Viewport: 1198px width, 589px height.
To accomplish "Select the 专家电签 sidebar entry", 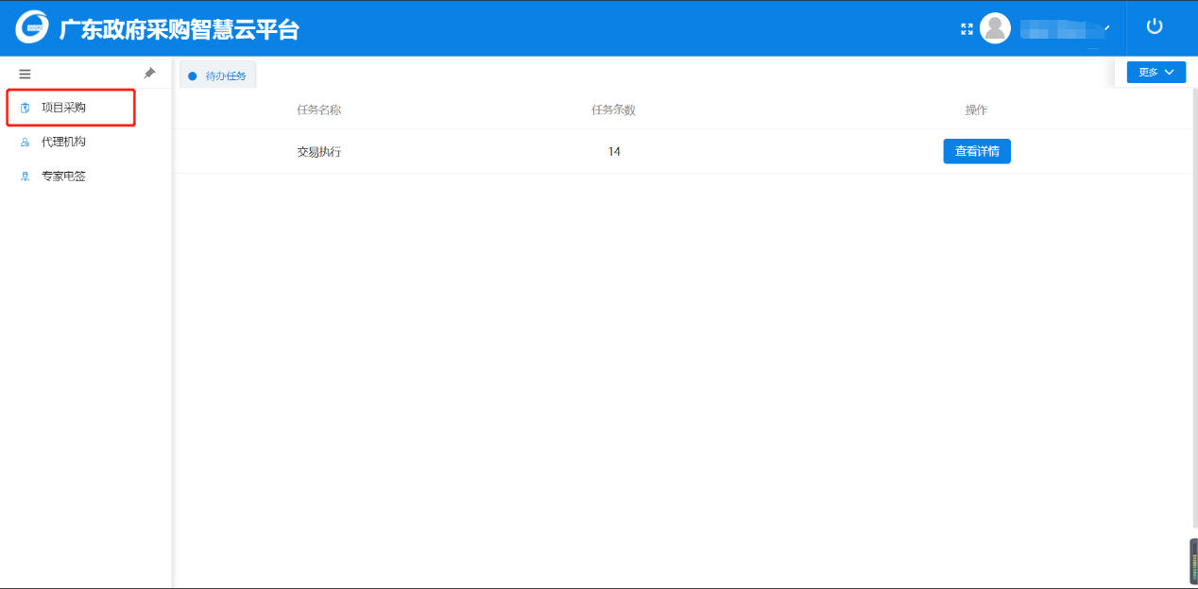I will pyautogui.click(x=63, y=177).
